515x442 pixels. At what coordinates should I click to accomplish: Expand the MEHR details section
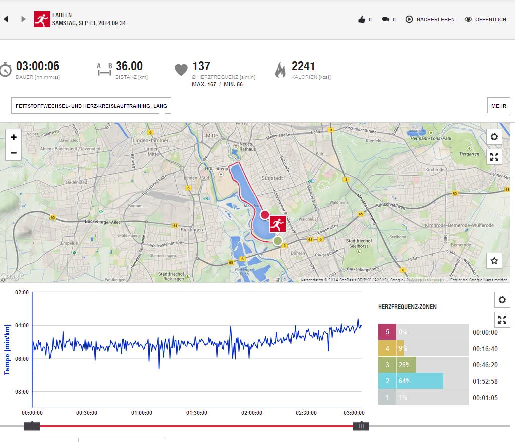point(498,106)
